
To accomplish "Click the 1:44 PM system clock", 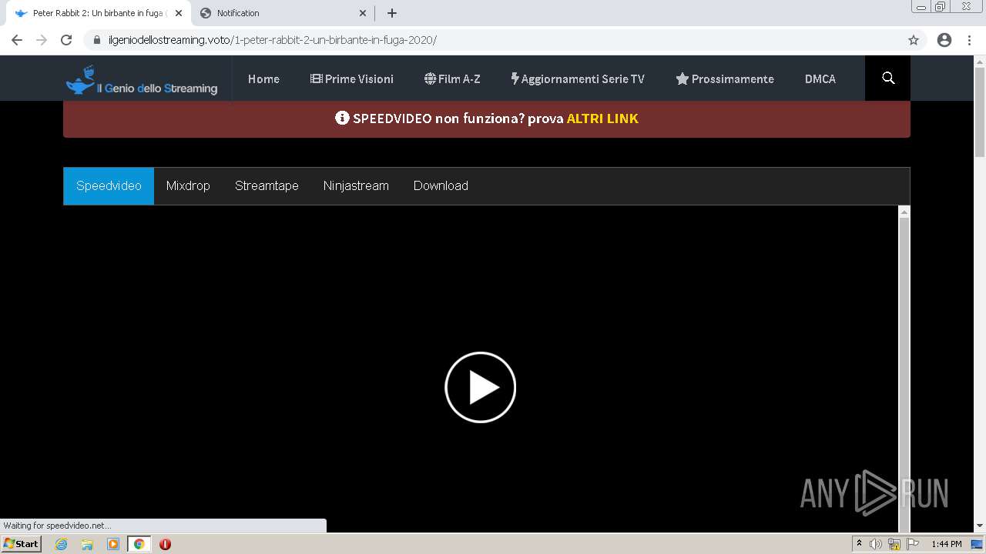I will pos(946,544).
